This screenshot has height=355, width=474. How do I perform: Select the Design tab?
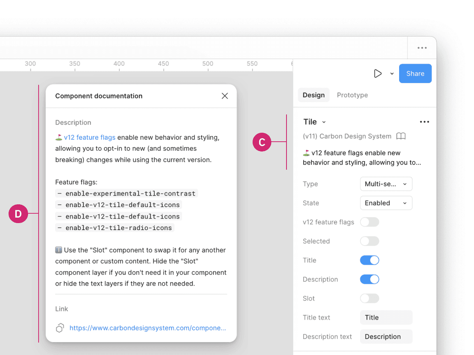(x=314, y=95)
